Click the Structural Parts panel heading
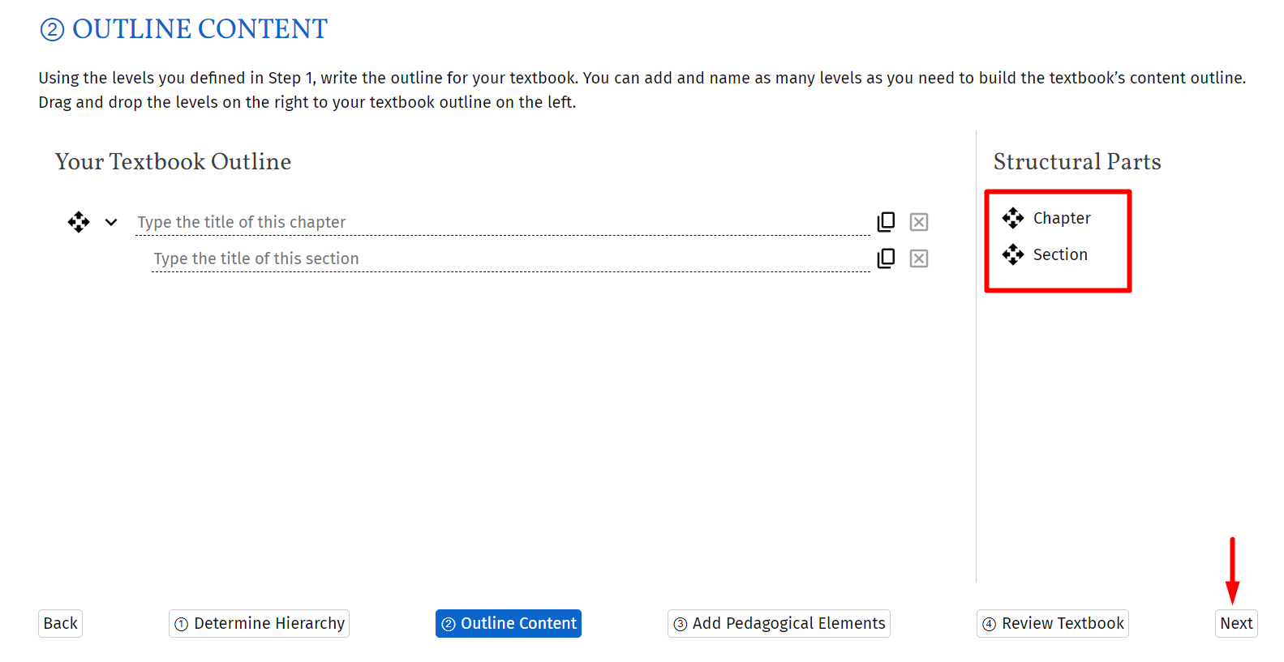The height and width of the screenshot is (662, 1284). [1076, 162]
